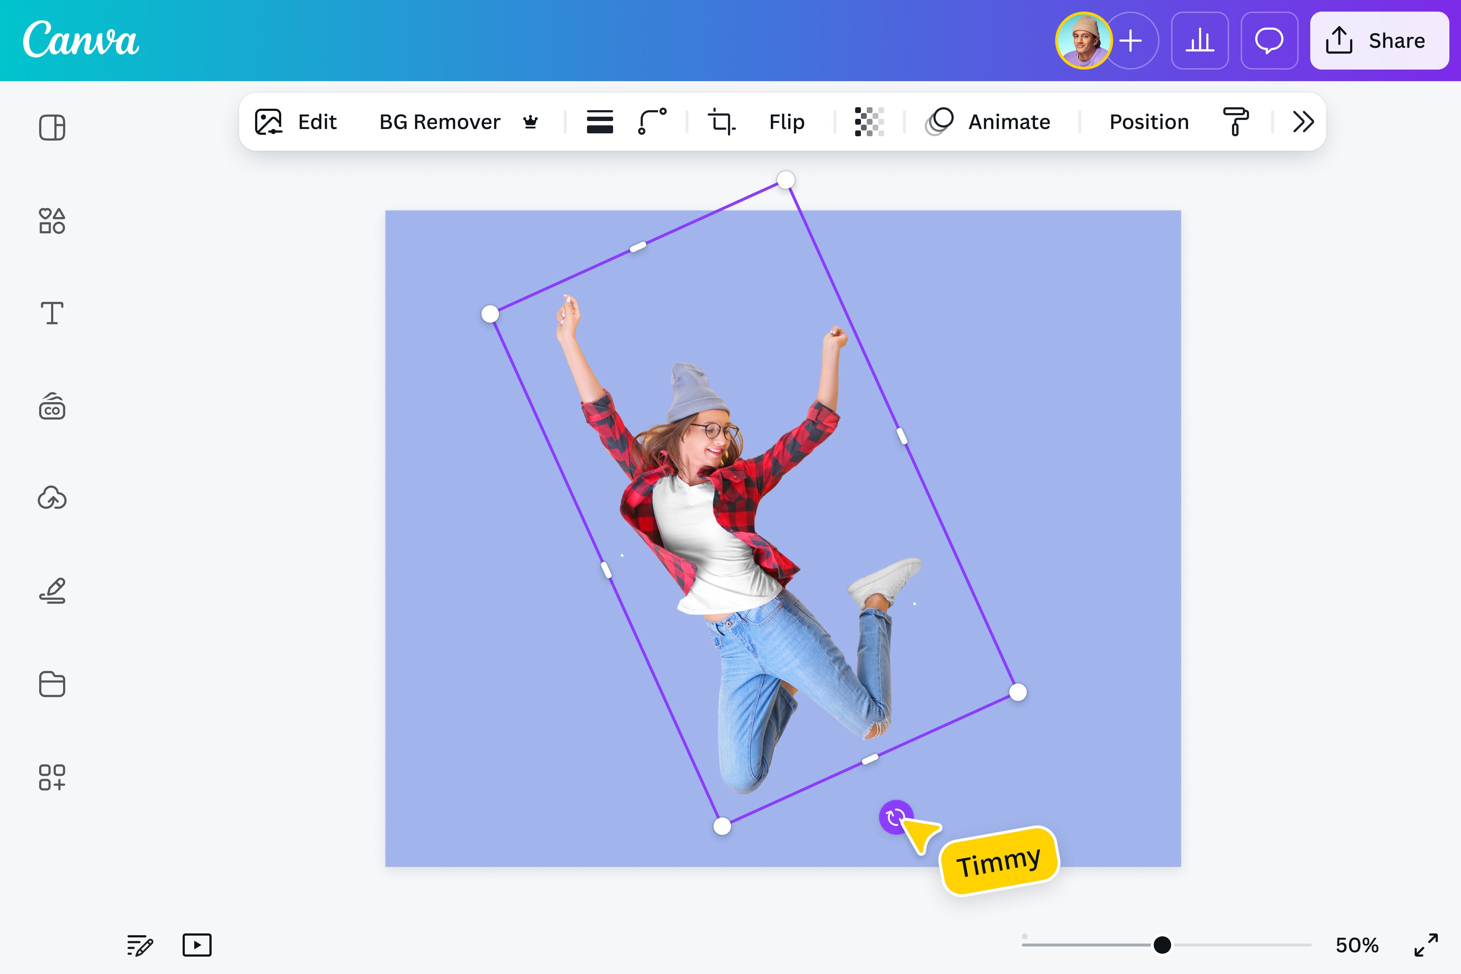This screenshot has width=1461, height=974.
Task: Open the Draw tool
Action: tap(52, 590)
